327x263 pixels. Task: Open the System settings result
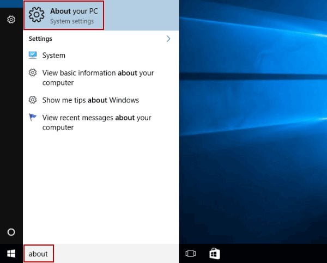[x=53, y=56]
